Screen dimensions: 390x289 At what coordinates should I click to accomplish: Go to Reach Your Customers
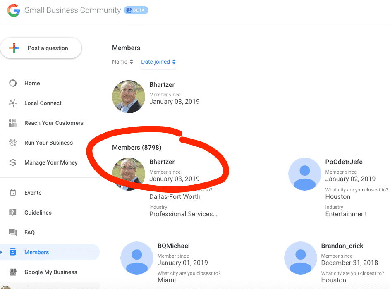[54, 123]
